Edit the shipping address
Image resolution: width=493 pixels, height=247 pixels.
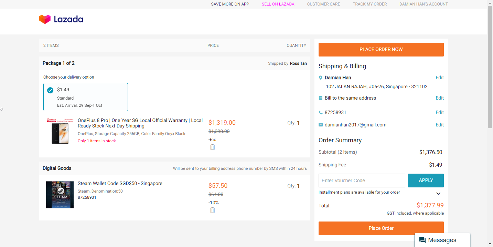coord(439,78)
